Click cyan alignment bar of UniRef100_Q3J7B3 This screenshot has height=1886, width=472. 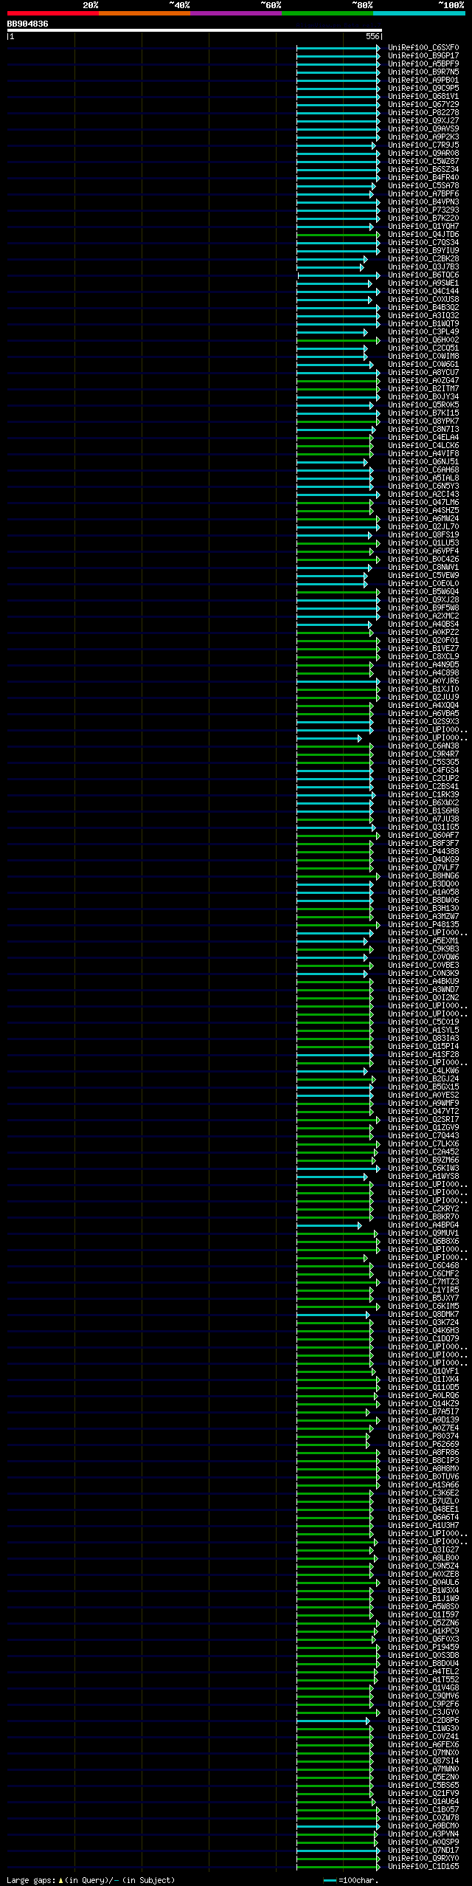[331, 267]
